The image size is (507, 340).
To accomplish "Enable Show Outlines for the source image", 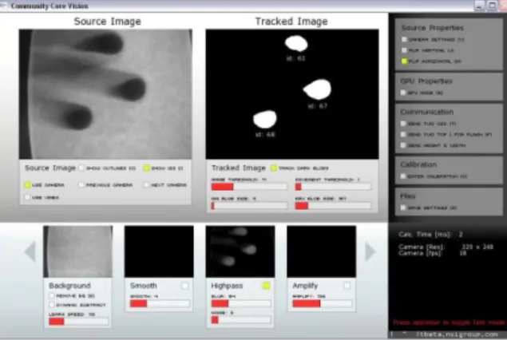I will click(x=81, y=168).
